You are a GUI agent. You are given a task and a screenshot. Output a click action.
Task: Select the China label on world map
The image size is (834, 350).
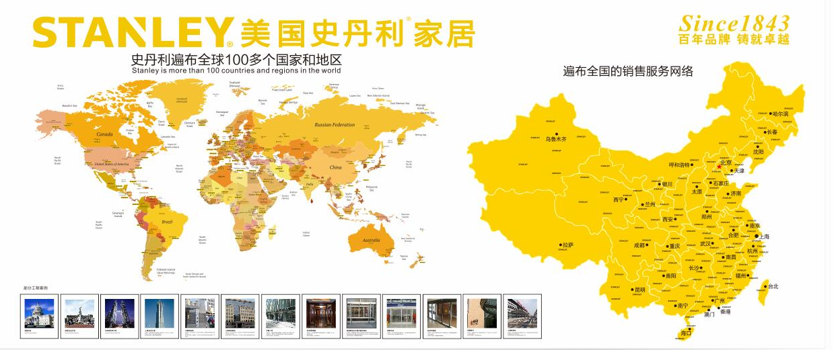click(x=335, y=167)
